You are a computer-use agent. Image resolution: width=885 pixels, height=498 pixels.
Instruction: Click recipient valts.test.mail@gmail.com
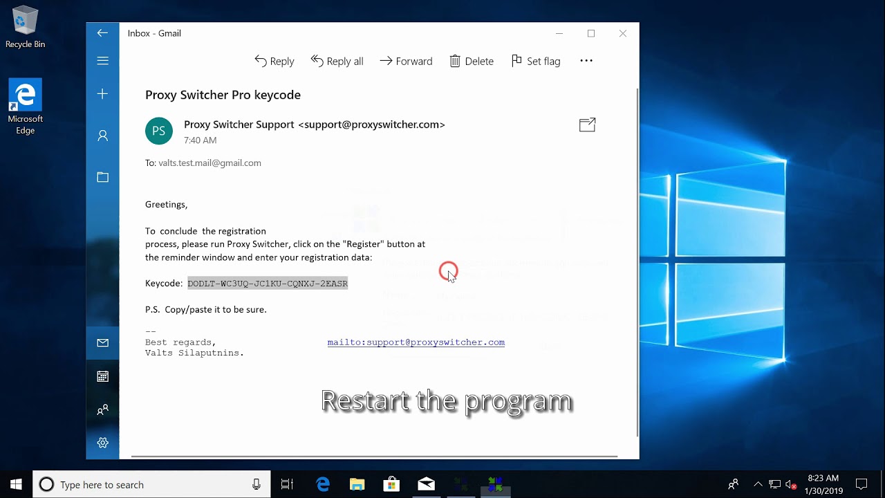click(x=209, y=163)
